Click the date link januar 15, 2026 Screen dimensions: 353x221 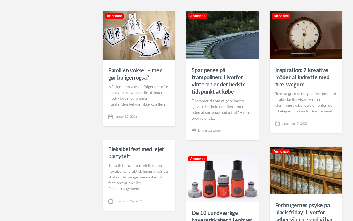[126, 117]
